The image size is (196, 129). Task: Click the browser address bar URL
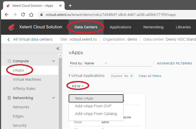coord(110,15)
